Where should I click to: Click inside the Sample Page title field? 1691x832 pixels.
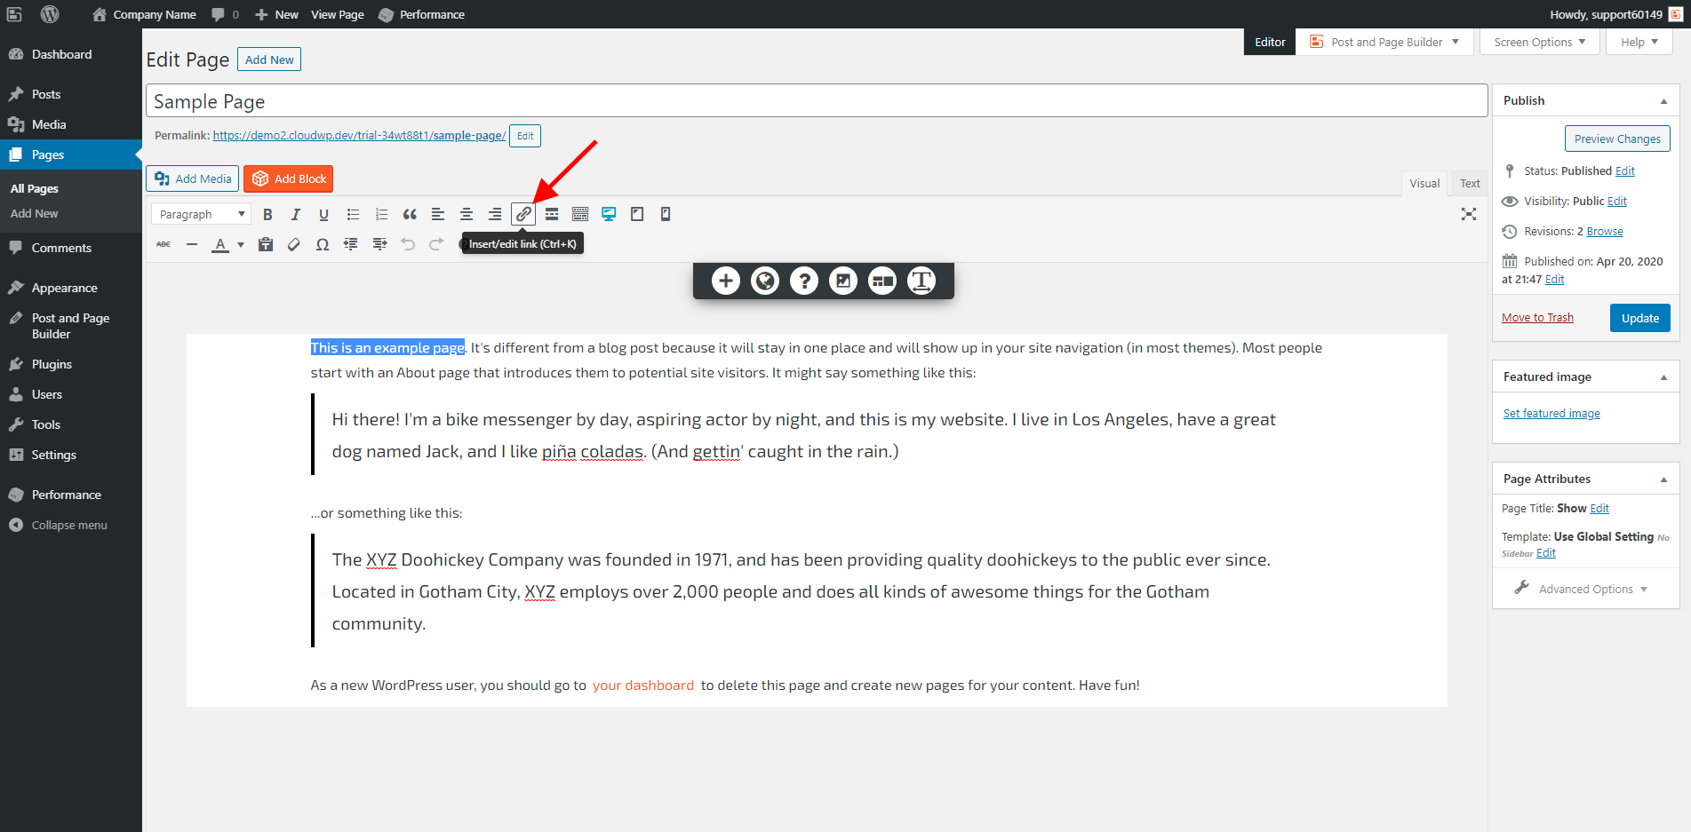[x=622, y=100]
